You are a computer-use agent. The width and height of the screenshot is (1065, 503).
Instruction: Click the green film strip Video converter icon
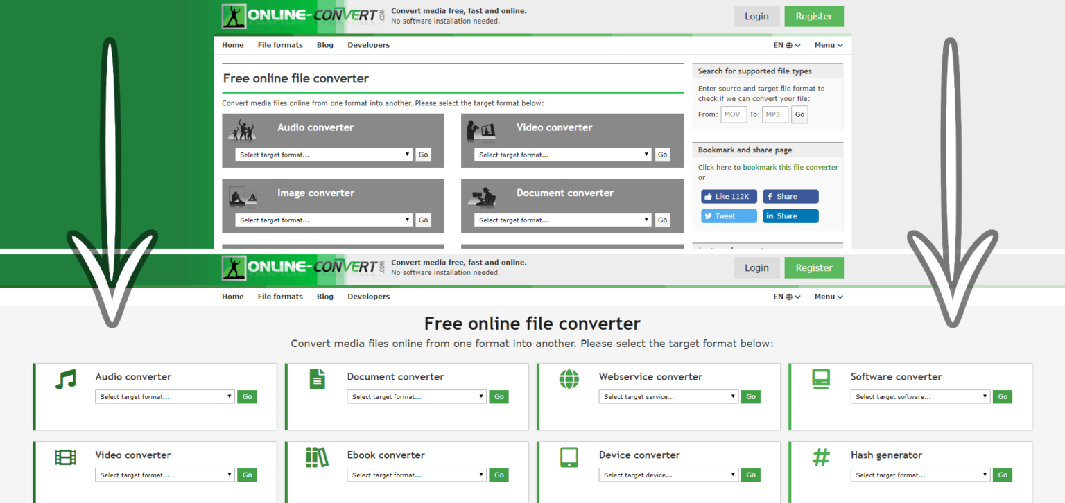tap(65, 457)
